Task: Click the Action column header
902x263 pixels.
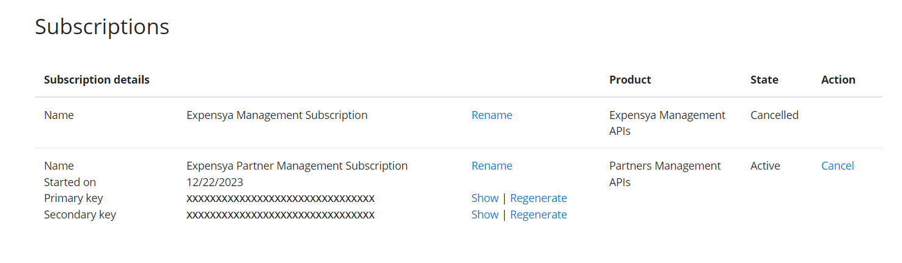Action: pos(838,80)
